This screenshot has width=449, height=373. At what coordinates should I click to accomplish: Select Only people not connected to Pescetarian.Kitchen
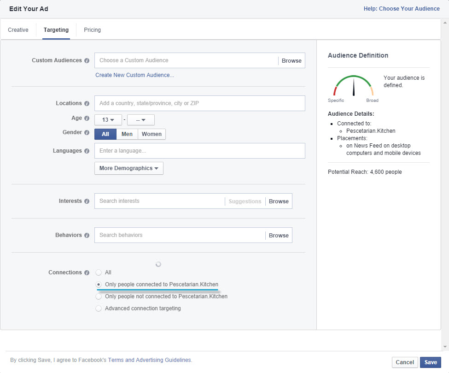pyautogui.click(x=99, y=296)
